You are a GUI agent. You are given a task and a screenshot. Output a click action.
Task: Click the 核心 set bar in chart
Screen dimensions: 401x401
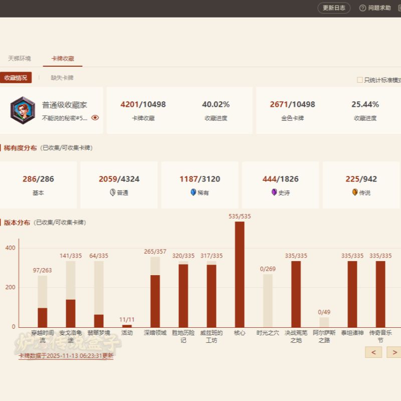click(240, 274)
